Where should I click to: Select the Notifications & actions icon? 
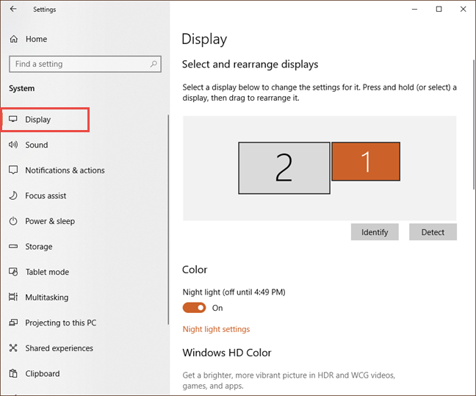click(13, 170)
